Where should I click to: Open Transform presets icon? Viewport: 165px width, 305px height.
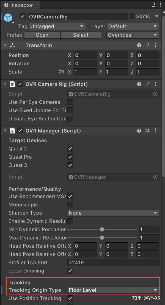click(x=147, y=45)
